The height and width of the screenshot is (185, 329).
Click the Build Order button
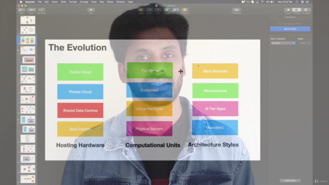pos(290,180)
